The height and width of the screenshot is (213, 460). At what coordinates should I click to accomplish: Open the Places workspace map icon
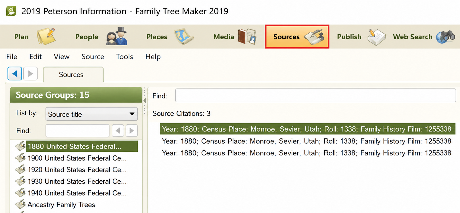pos(184,36)
